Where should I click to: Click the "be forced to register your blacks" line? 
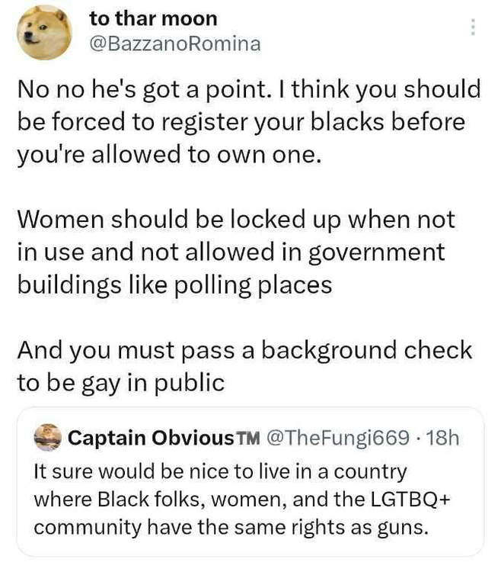pos(241,121)
